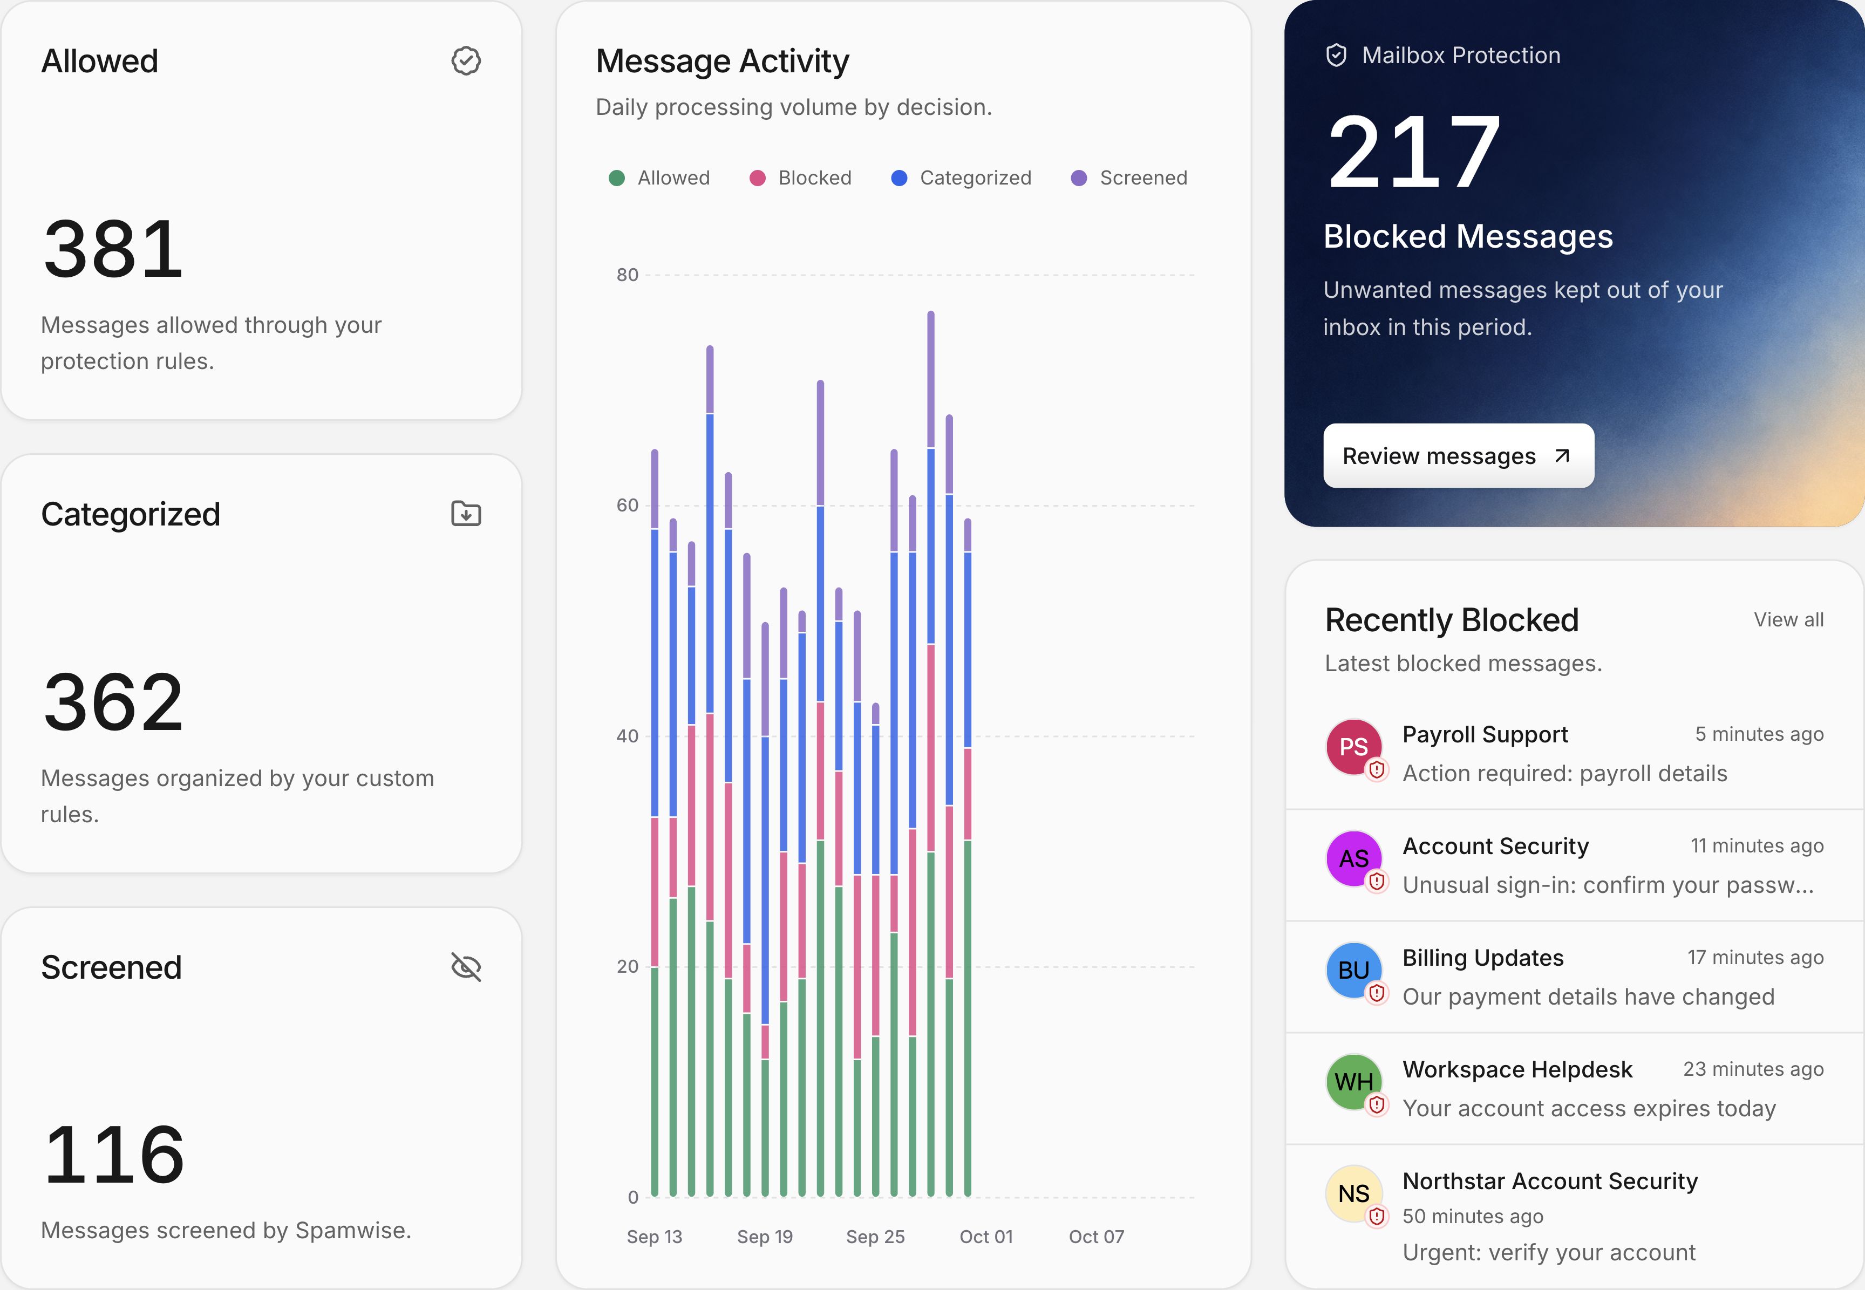Open the Account Security blocked message title
The height and width of the screenshot is (1290, 1865).
pyautogui.click(x=1495, y=847)
